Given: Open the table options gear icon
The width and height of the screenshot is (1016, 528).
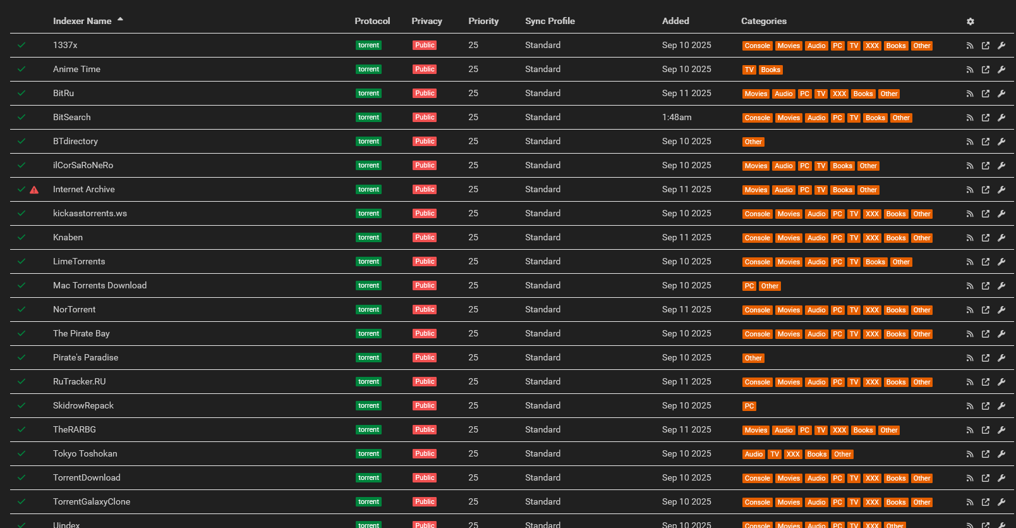Looking at the screenshot, I should tap(970, 21).
